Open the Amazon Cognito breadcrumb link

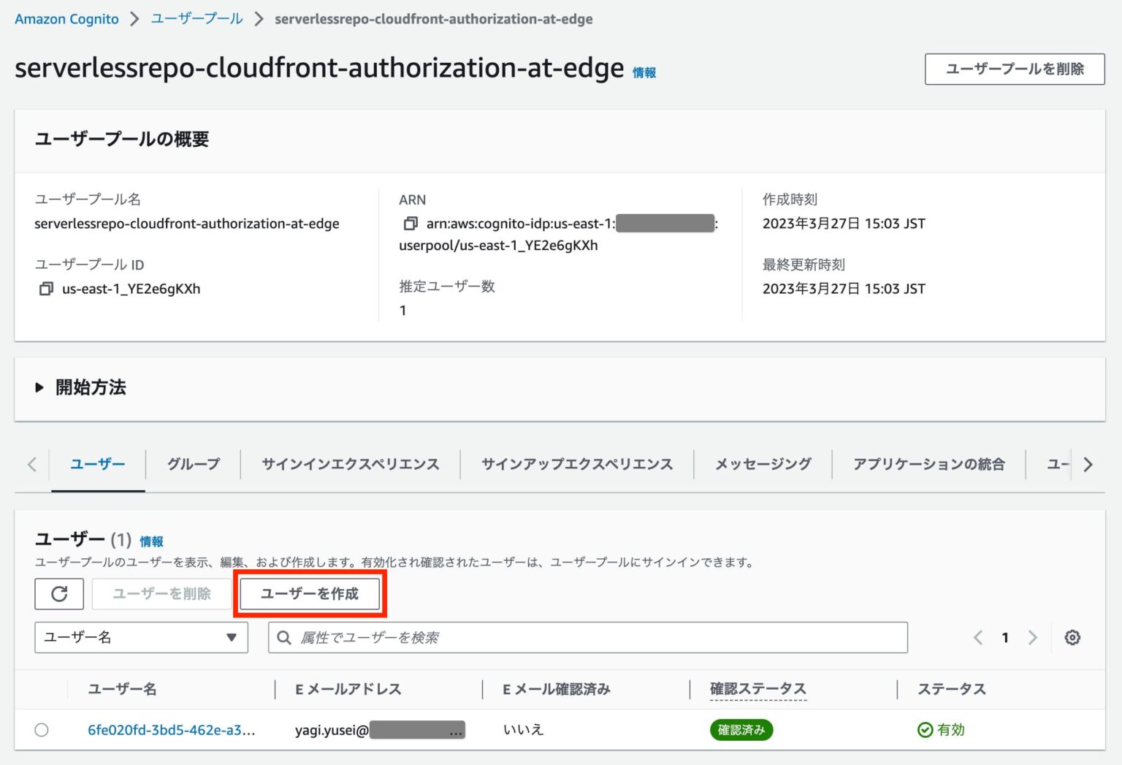coord(66,18)
